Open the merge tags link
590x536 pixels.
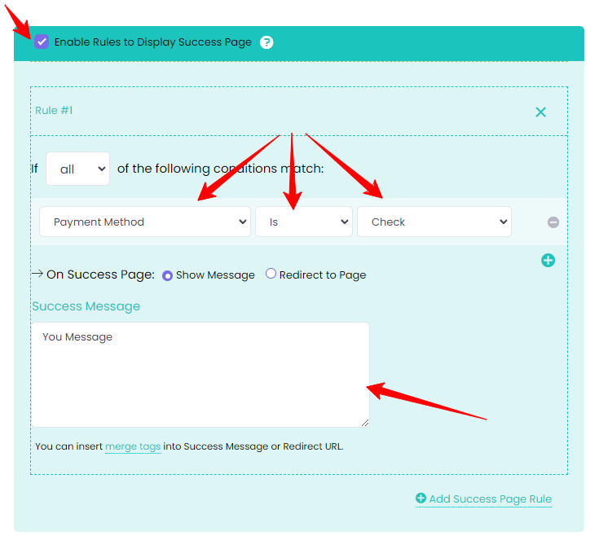pyautogui.click(x=133, y=446)
